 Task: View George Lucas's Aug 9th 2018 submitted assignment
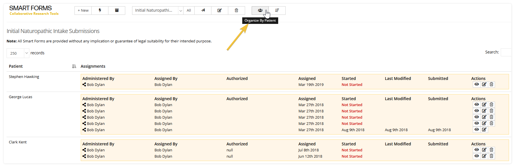click(476, 130)
